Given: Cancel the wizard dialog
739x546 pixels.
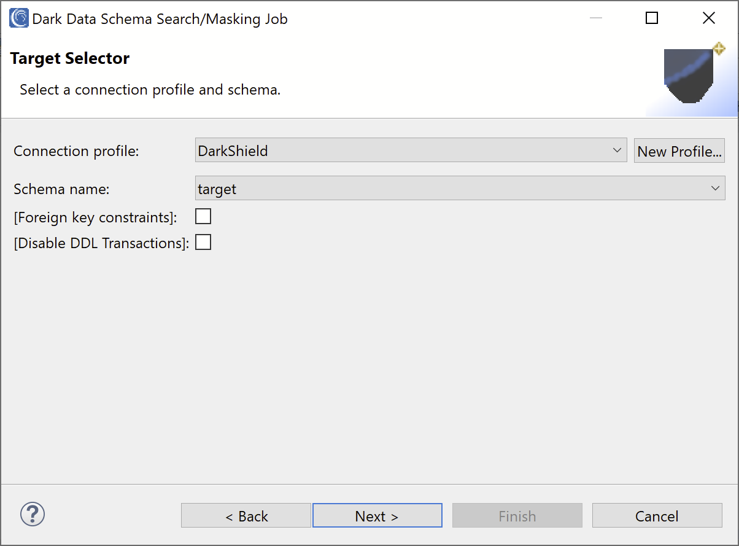Looking at the screenshot, I should point(657,516).
